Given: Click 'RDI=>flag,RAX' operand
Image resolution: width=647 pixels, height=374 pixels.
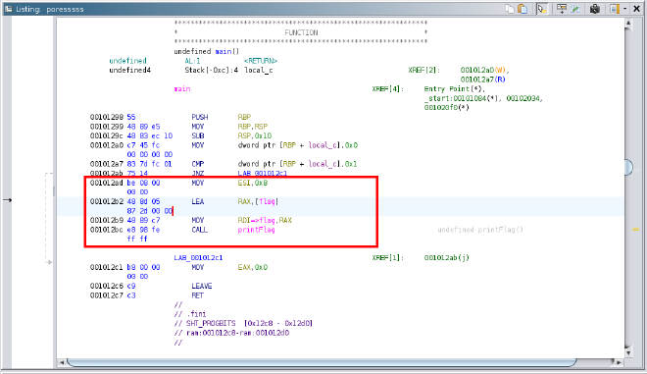Looking at the screenshot, I should click(265, 220).
